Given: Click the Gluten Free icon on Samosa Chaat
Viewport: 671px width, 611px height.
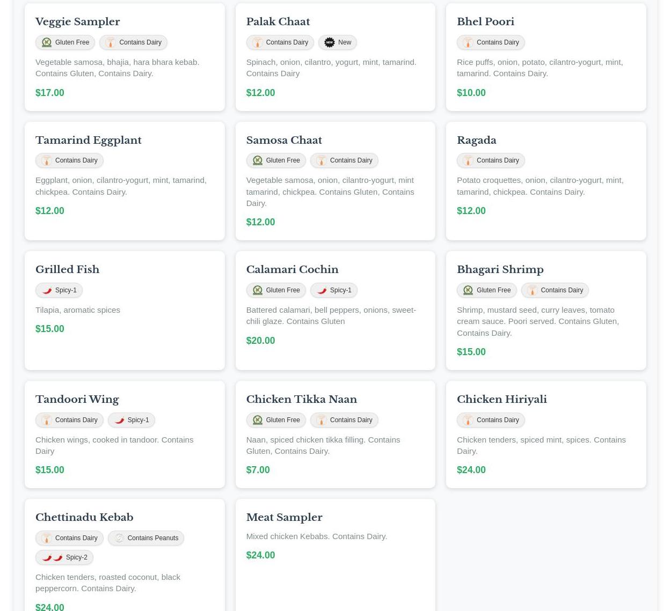Looking at the screenshot, I should [x=258, y=160].
